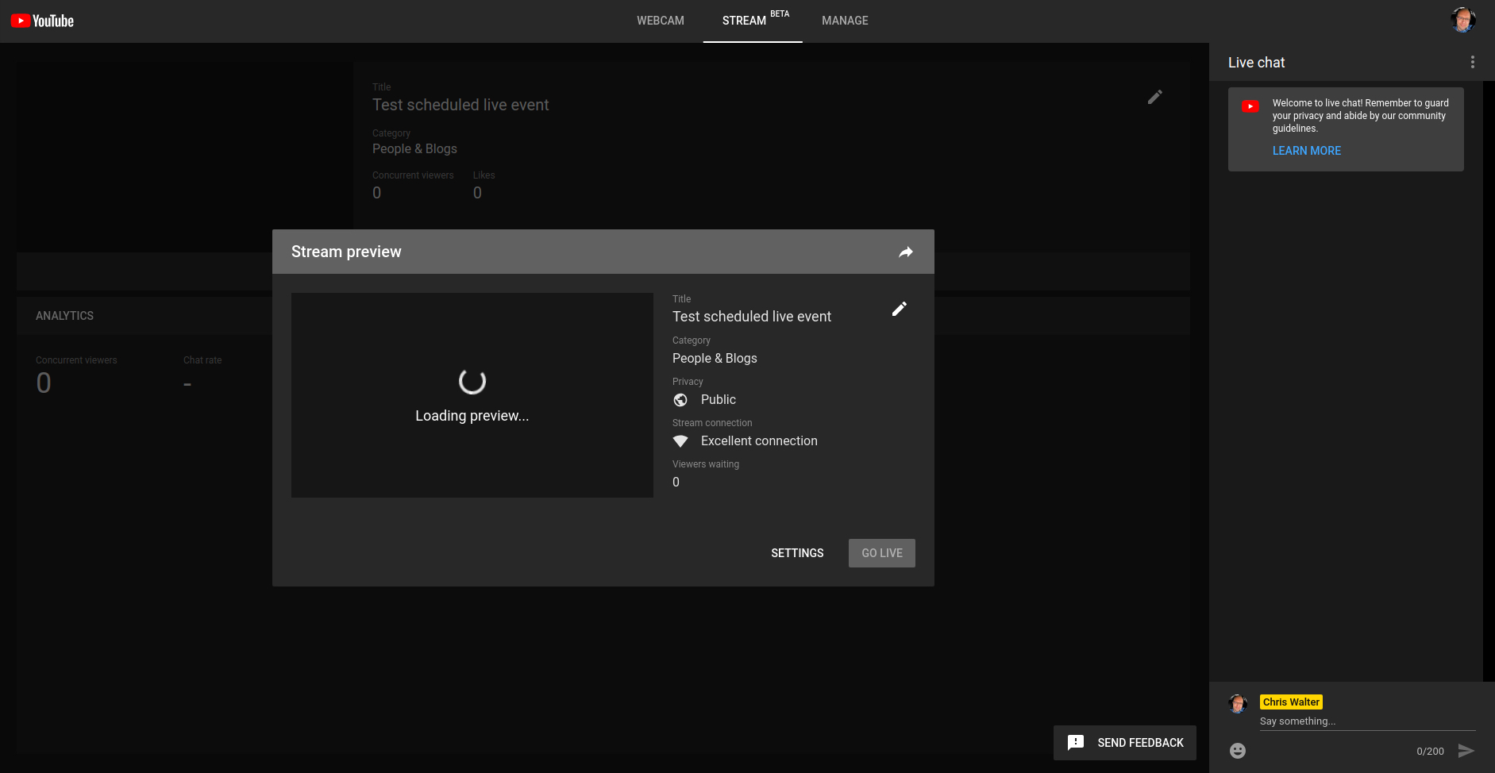The height and width of the screenshot is (773, 1495).
Task: Click the YouTube logo
Action: pos(42,21)
